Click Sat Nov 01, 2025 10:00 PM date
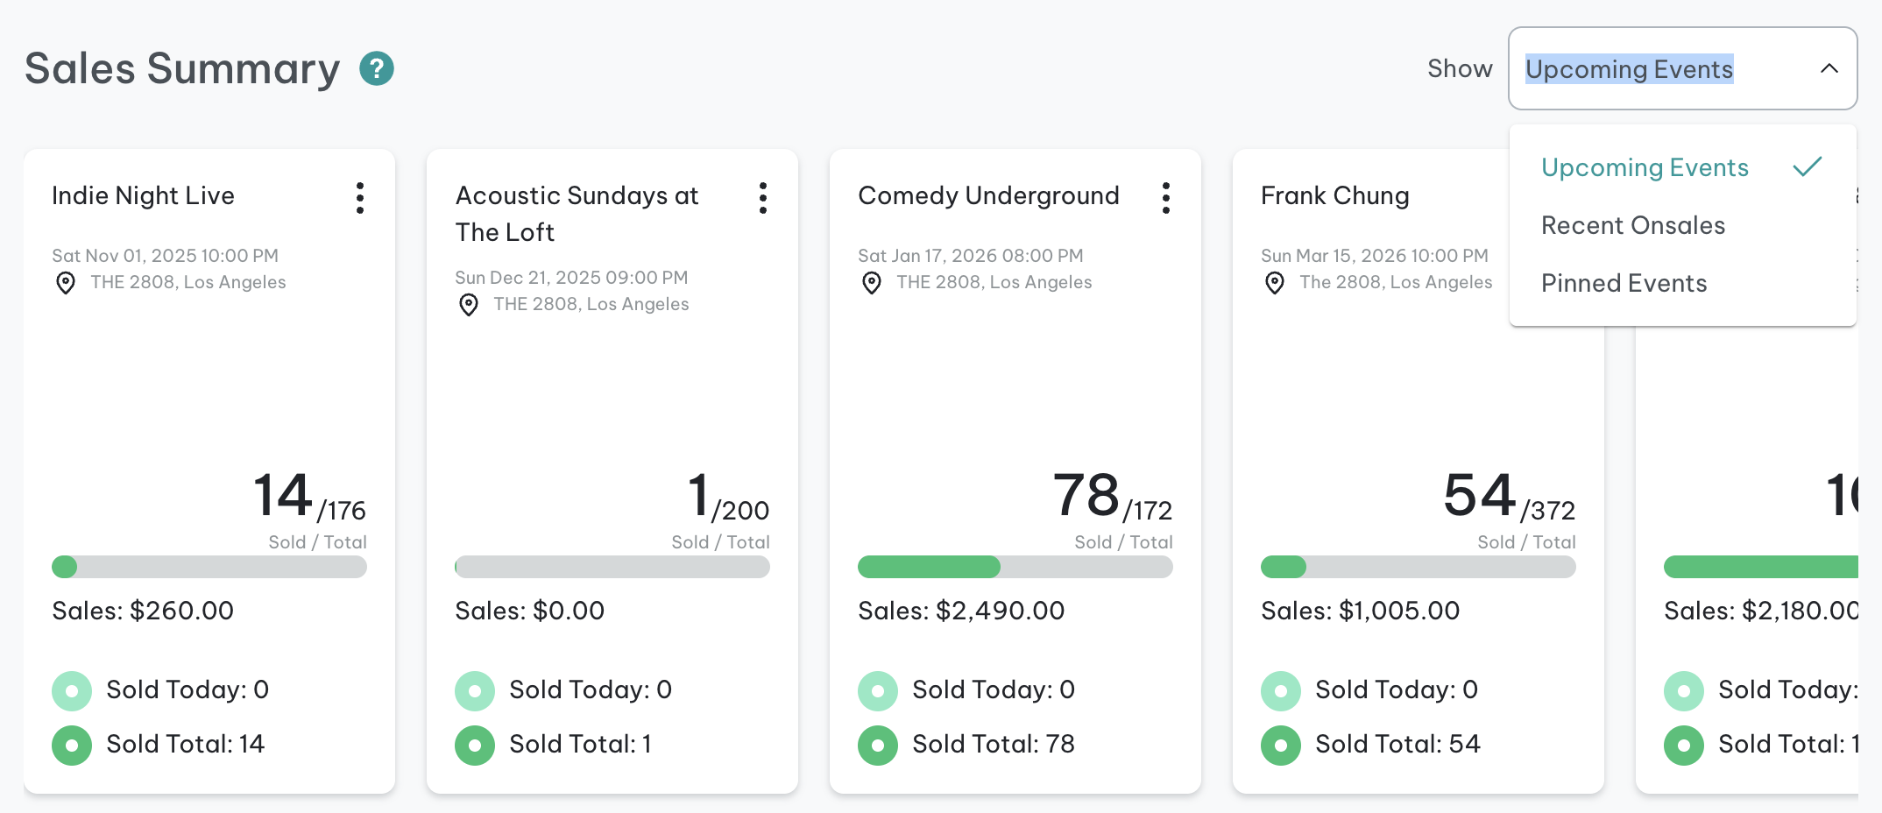 [x=165, y=256]
